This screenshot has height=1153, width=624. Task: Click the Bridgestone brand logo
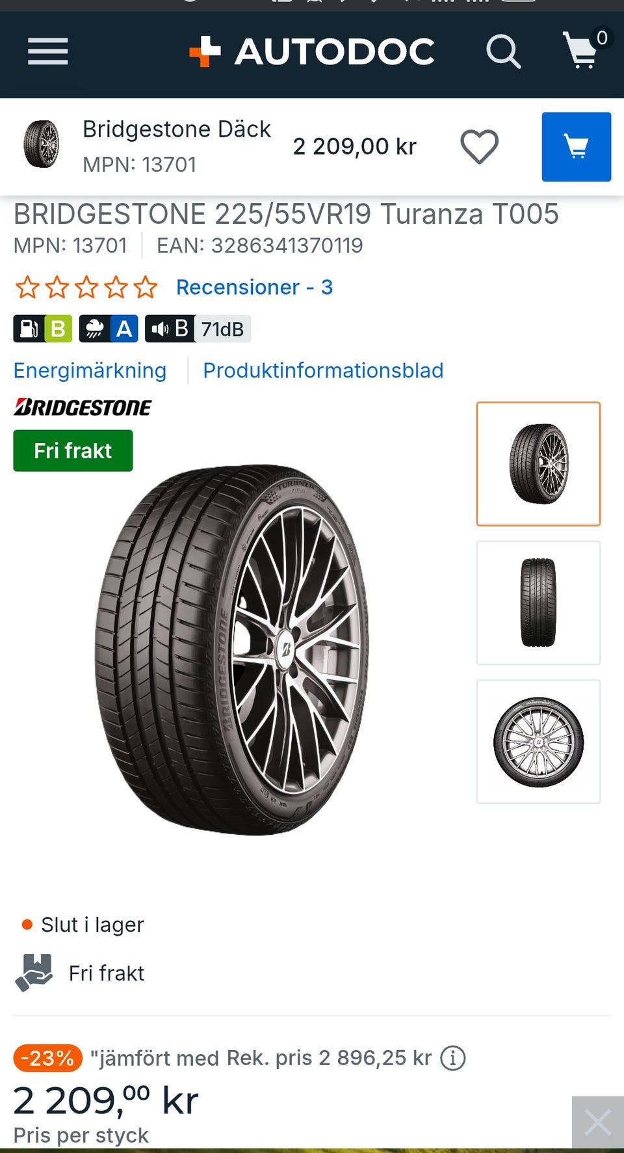(x=83, y=407)
